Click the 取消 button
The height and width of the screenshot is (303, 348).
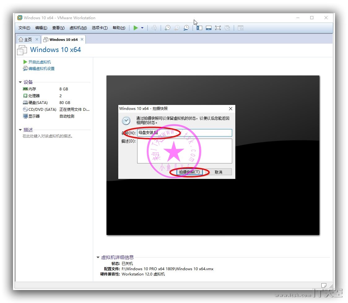pos(218,172)
